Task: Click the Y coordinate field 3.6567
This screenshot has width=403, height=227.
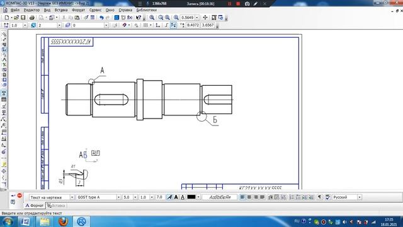Action: (x=207, y=25)
